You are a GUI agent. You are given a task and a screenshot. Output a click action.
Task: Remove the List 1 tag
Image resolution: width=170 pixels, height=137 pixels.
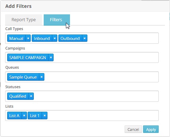tap(45, 115)
